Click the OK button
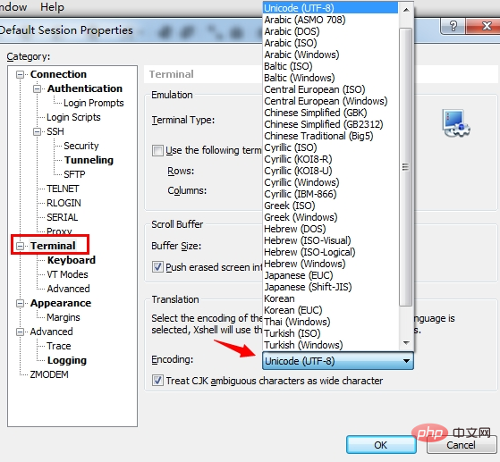Viewport: 500px width, 462px height. [x=381, y=445]
